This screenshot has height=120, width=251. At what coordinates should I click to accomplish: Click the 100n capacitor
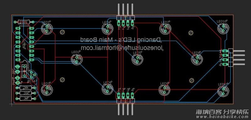[24, 71]
